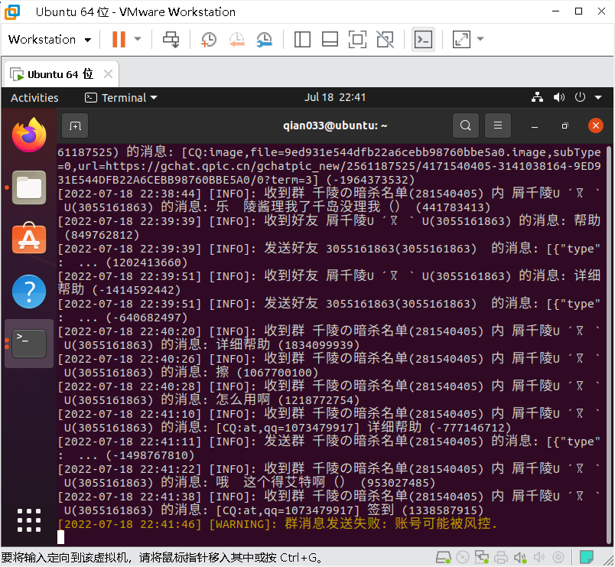This screenshot has height=567, width=615.
Task: Toggle Unity mode icon in toolbar
Action: [x=386, y=39]
